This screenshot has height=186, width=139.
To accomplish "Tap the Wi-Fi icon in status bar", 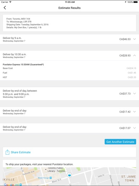I will pos(10,2).
